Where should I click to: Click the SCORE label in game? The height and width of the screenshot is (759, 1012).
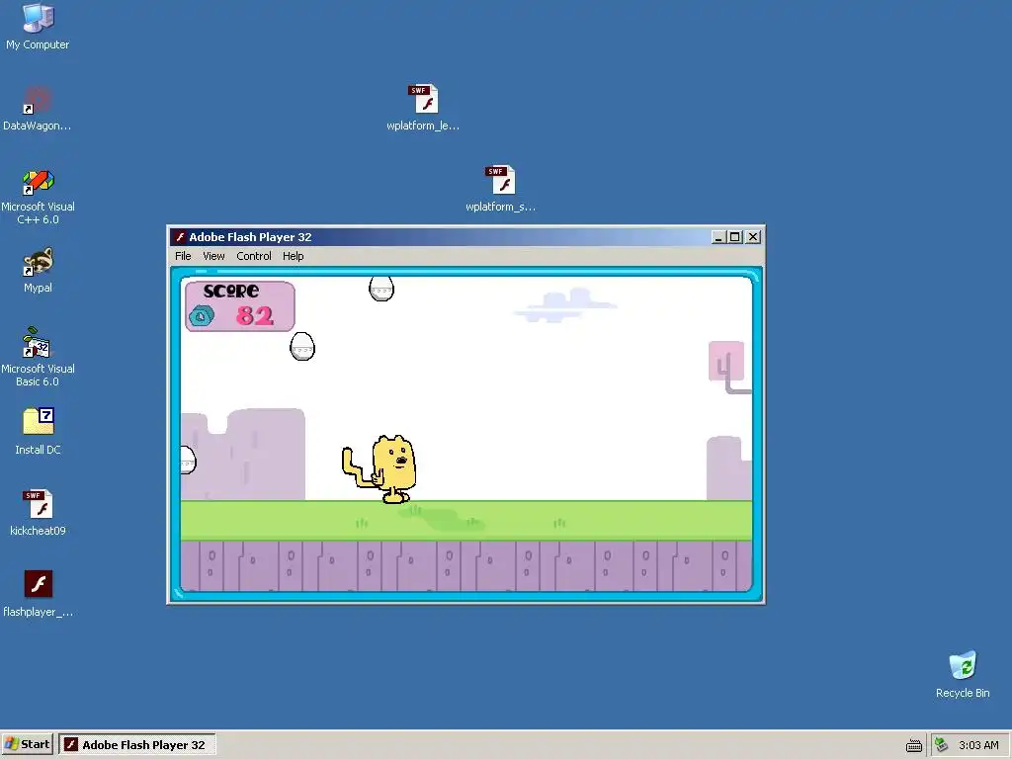point(231,292)
